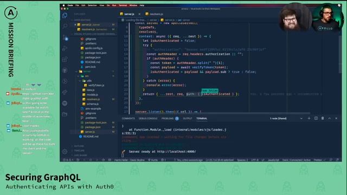
Task: Split the terminal panel
Action: [316, 119]
